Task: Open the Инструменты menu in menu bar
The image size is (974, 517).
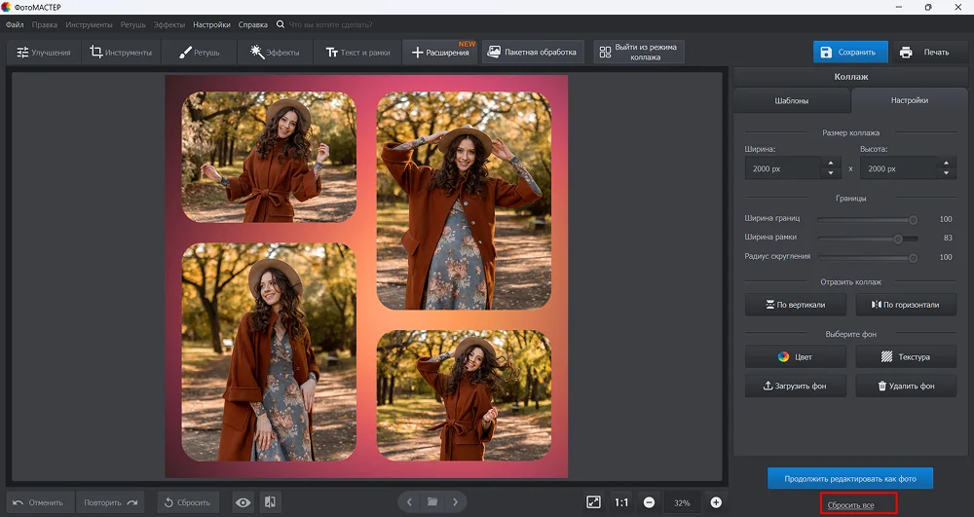Action: point(89,24)
